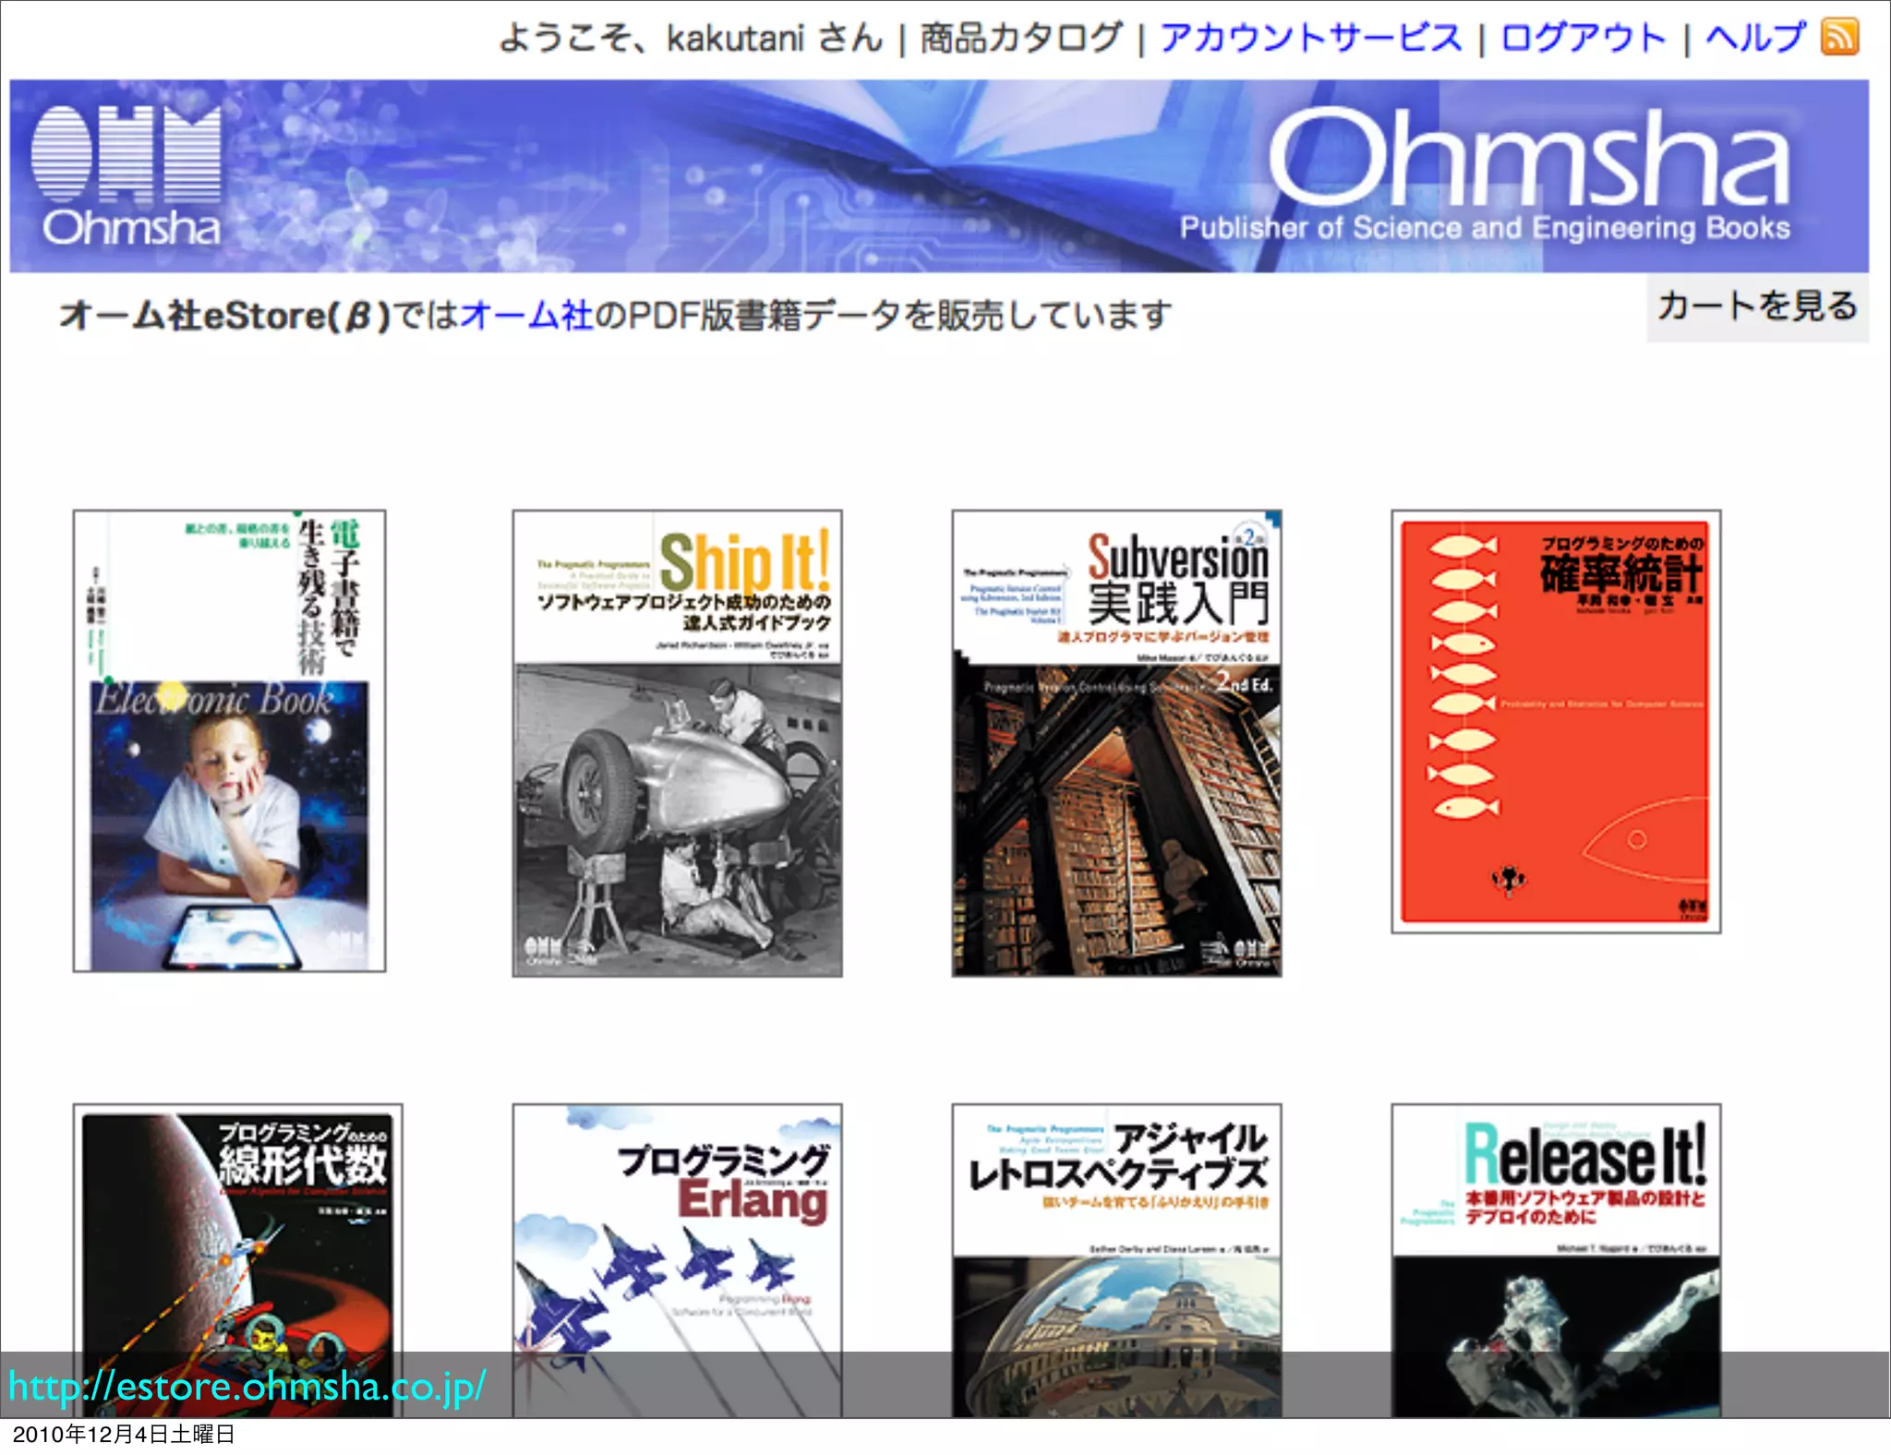Click the OHM Ohmsha logo in banner
The height and width of the screenshot is (1455, 1891).
[x=127, y=175]
